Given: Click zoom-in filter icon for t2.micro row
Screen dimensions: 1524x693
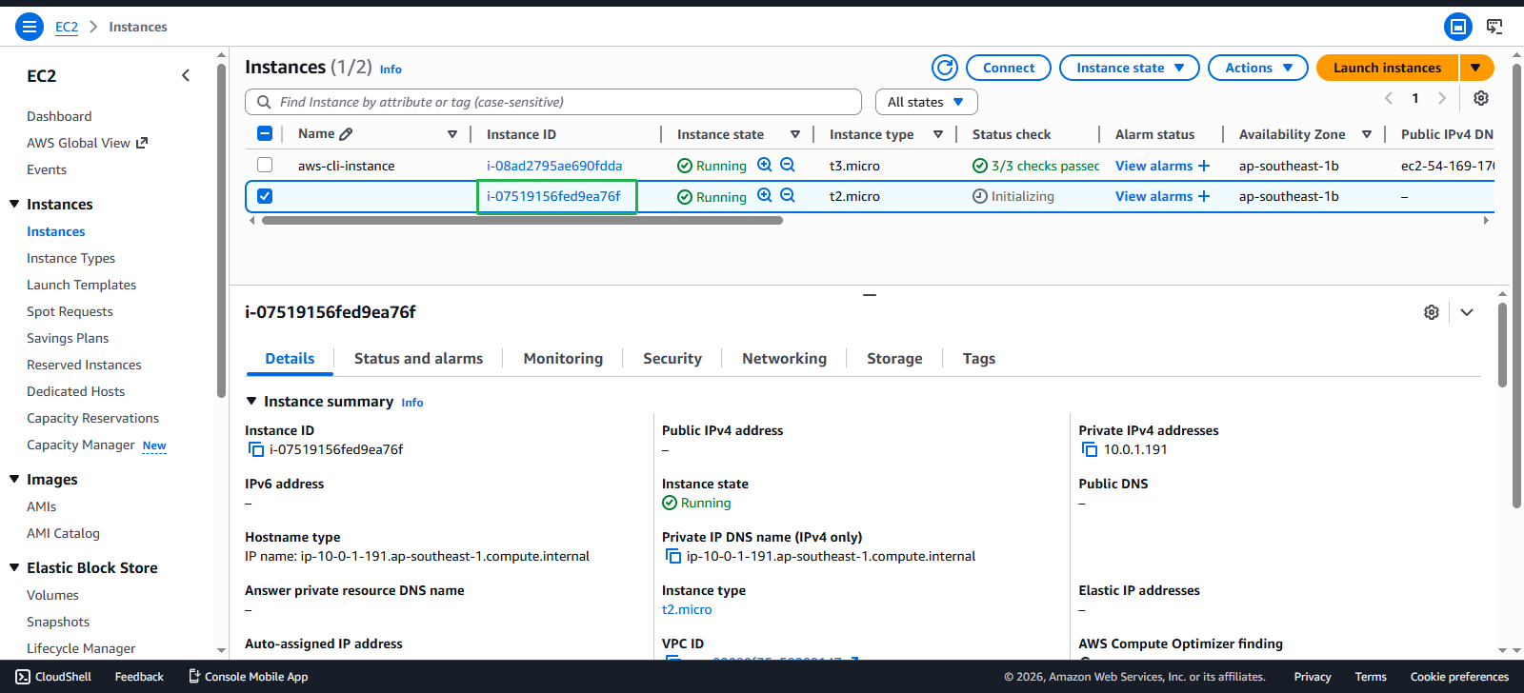Looking at the screenshot, I should 765,195.
